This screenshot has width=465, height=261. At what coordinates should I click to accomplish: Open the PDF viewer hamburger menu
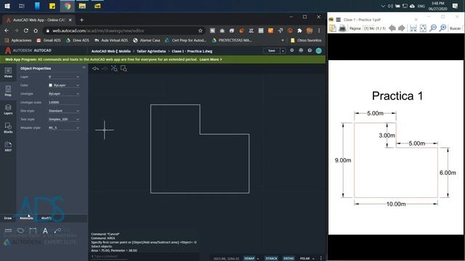click(338, 20)
